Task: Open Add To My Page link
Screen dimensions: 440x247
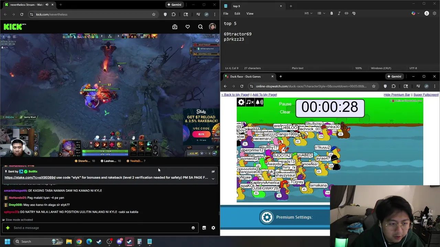Action: coord(264,95)
